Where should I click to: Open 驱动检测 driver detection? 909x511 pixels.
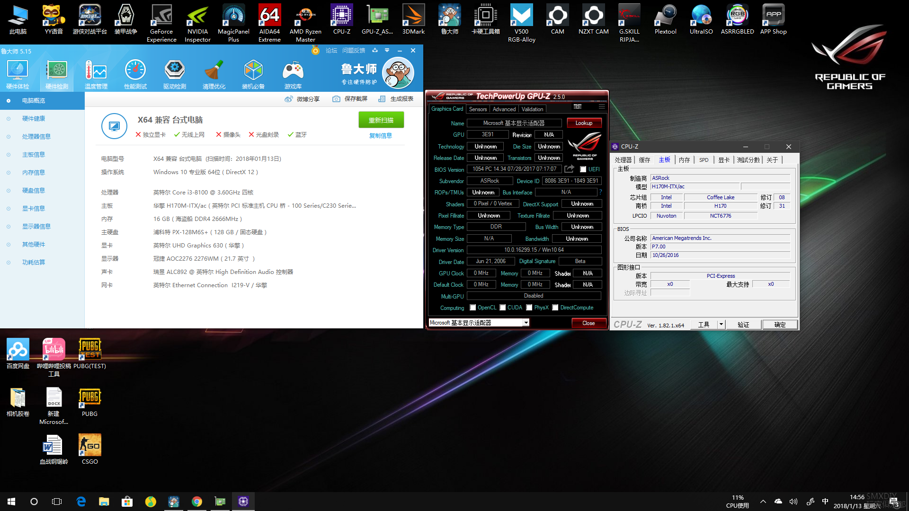(x=175, y=75)
